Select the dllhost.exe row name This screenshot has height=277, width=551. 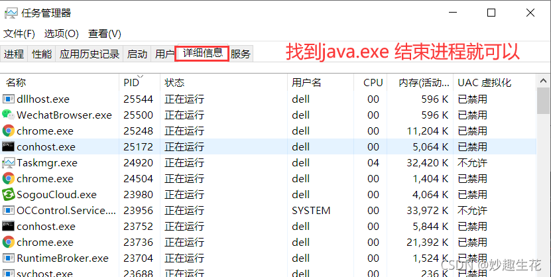(x=43, y=99)
